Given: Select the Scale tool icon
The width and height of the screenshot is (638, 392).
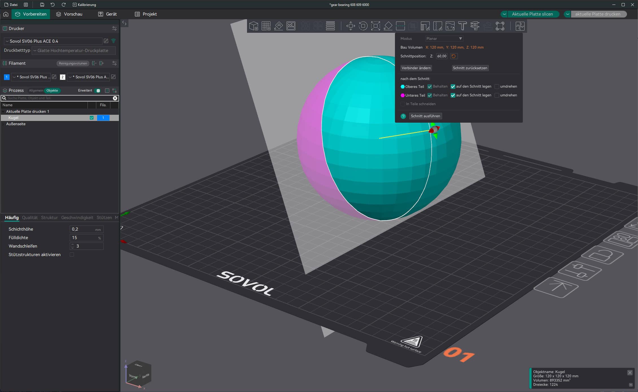Looking at the screenshot, I should pos(375,26).
